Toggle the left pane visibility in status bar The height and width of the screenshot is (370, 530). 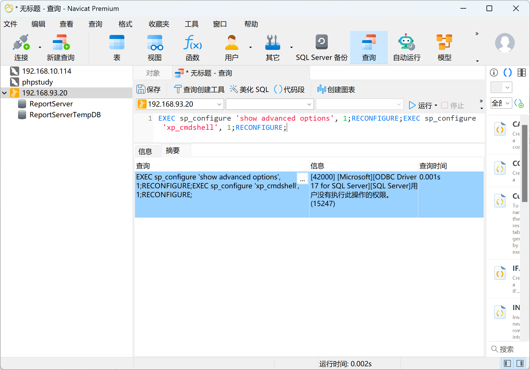[x=507, y=363]
